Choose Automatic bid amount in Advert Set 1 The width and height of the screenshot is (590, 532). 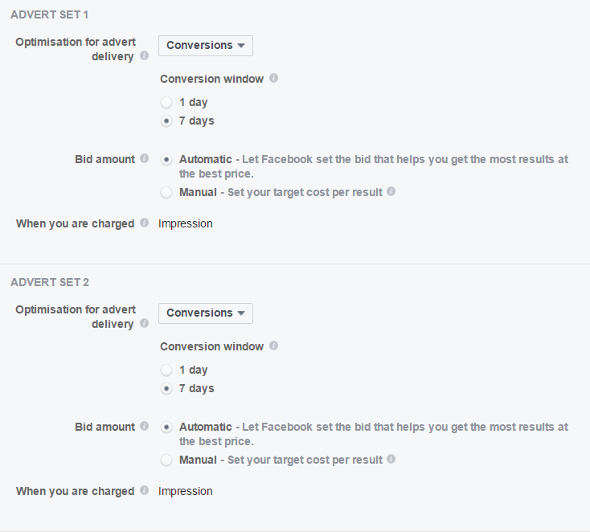click(x=166, y=159)
